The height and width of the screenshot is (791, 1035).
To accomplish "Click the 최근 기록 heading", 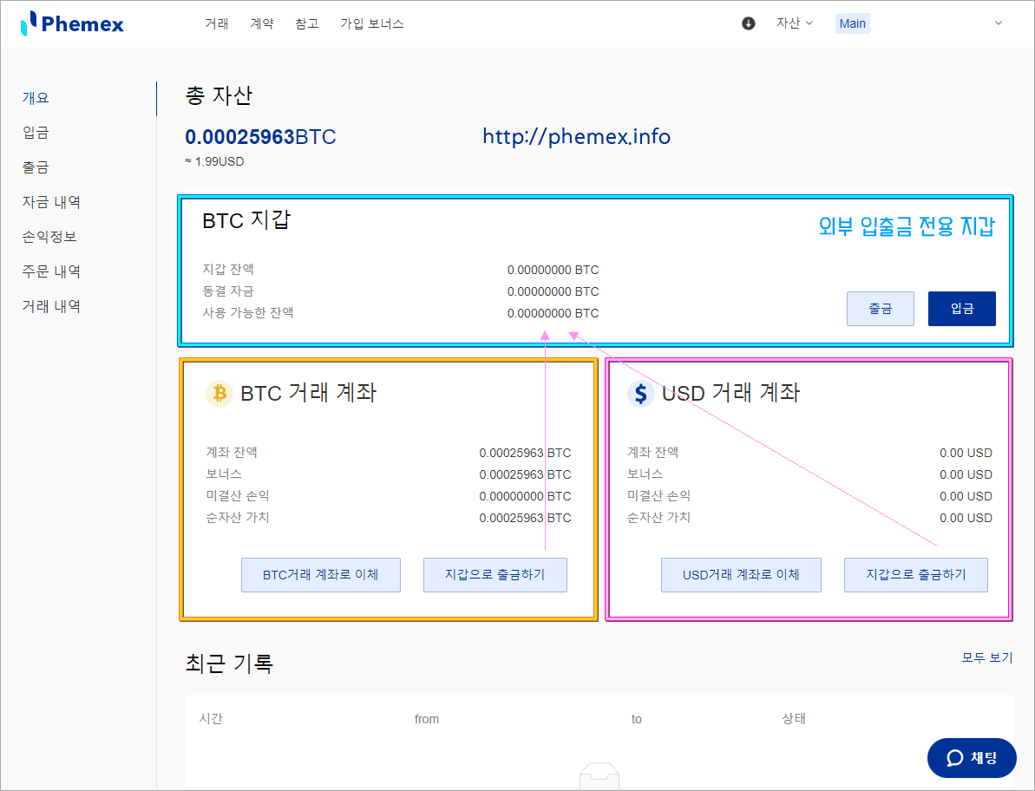I will click(229, 663).
